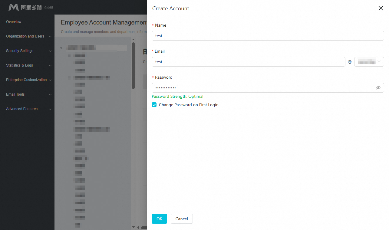The height and width of the screenshot is (230, 389).
Task: Focus the Name input field
Action: (x=268, y=36)
